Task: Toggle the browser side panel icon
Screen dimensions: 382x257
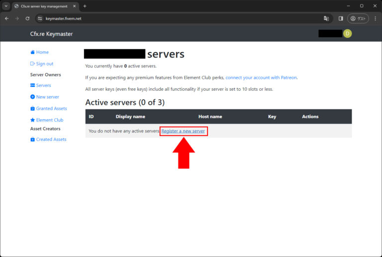Action: [x=341, y=18]
